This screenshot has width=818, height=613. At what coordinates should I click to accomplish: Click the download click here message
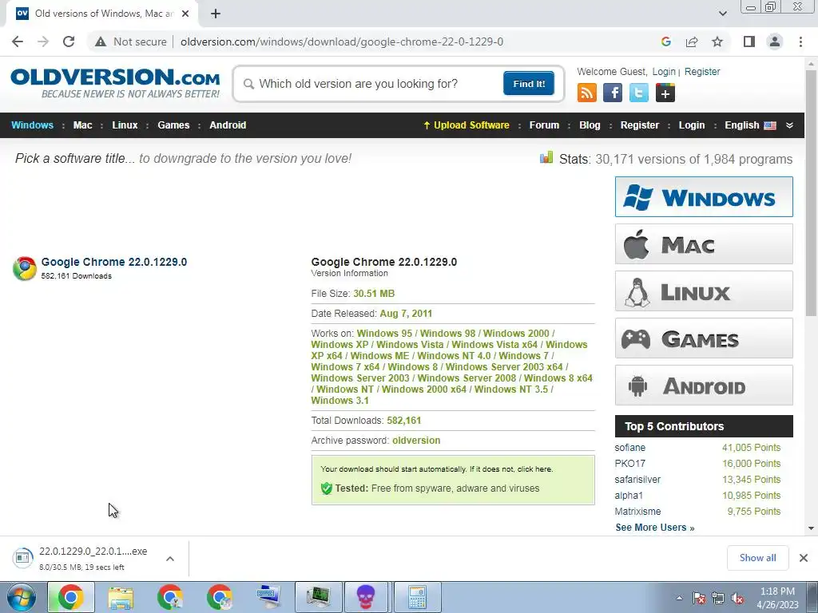[x=437, y=469]
